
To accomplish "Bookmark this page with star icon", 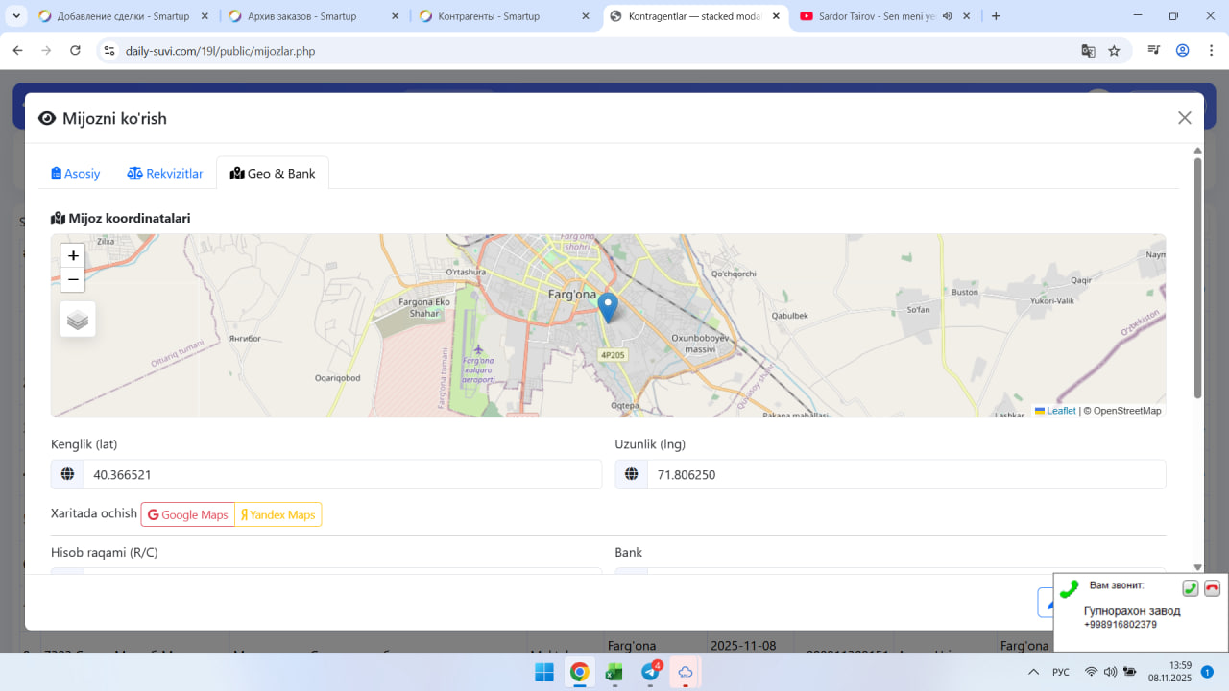I will point(1114,51).
